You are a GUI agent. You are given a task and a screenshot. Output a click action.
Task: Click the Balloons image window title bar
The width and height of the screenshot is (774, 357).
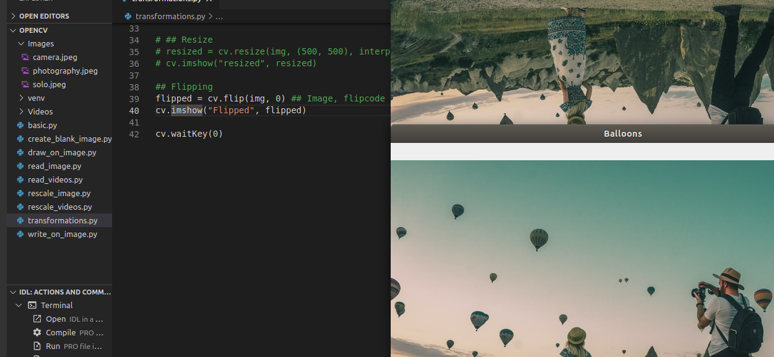pos(622,134)
